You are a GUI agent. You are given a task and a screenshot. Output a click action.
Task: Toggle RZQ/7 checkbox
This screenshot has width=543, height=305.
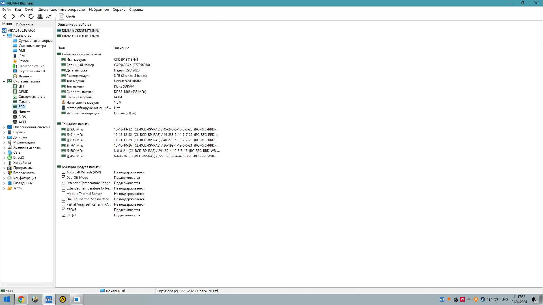click(x=63, y=215)
